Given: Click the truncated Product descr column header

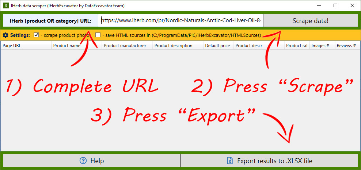Looking at the screenshot, I should pos(259,46).
